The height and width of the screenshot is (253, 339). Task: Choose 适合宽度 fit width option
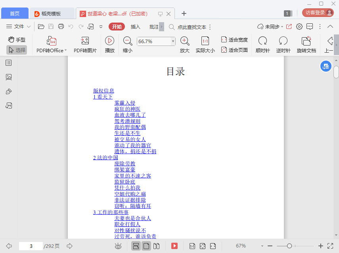234,40
